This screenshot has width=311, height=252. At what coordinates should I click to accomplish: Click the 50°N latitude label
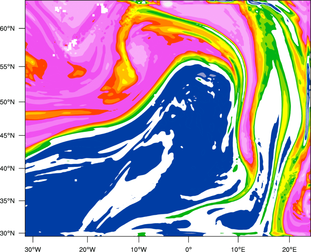click(7, 102)
